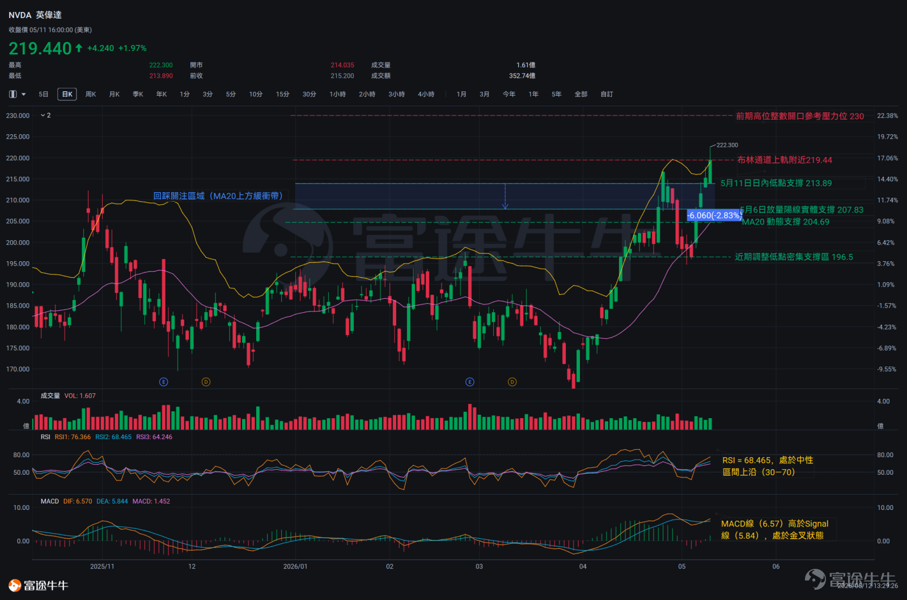Set the range to 3月
Screen dimensions: 907x600
[x=485, y=94]
